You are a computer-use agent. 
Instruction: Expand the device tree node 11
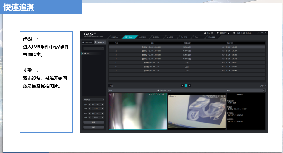(x=82, y=54)
